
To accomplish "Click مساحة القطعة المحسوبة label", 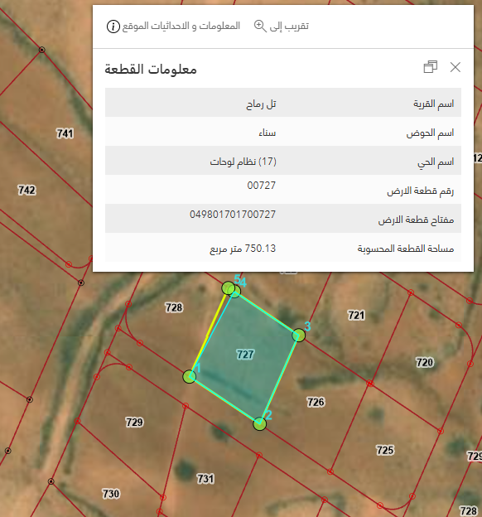I will [x=406, y=249].
